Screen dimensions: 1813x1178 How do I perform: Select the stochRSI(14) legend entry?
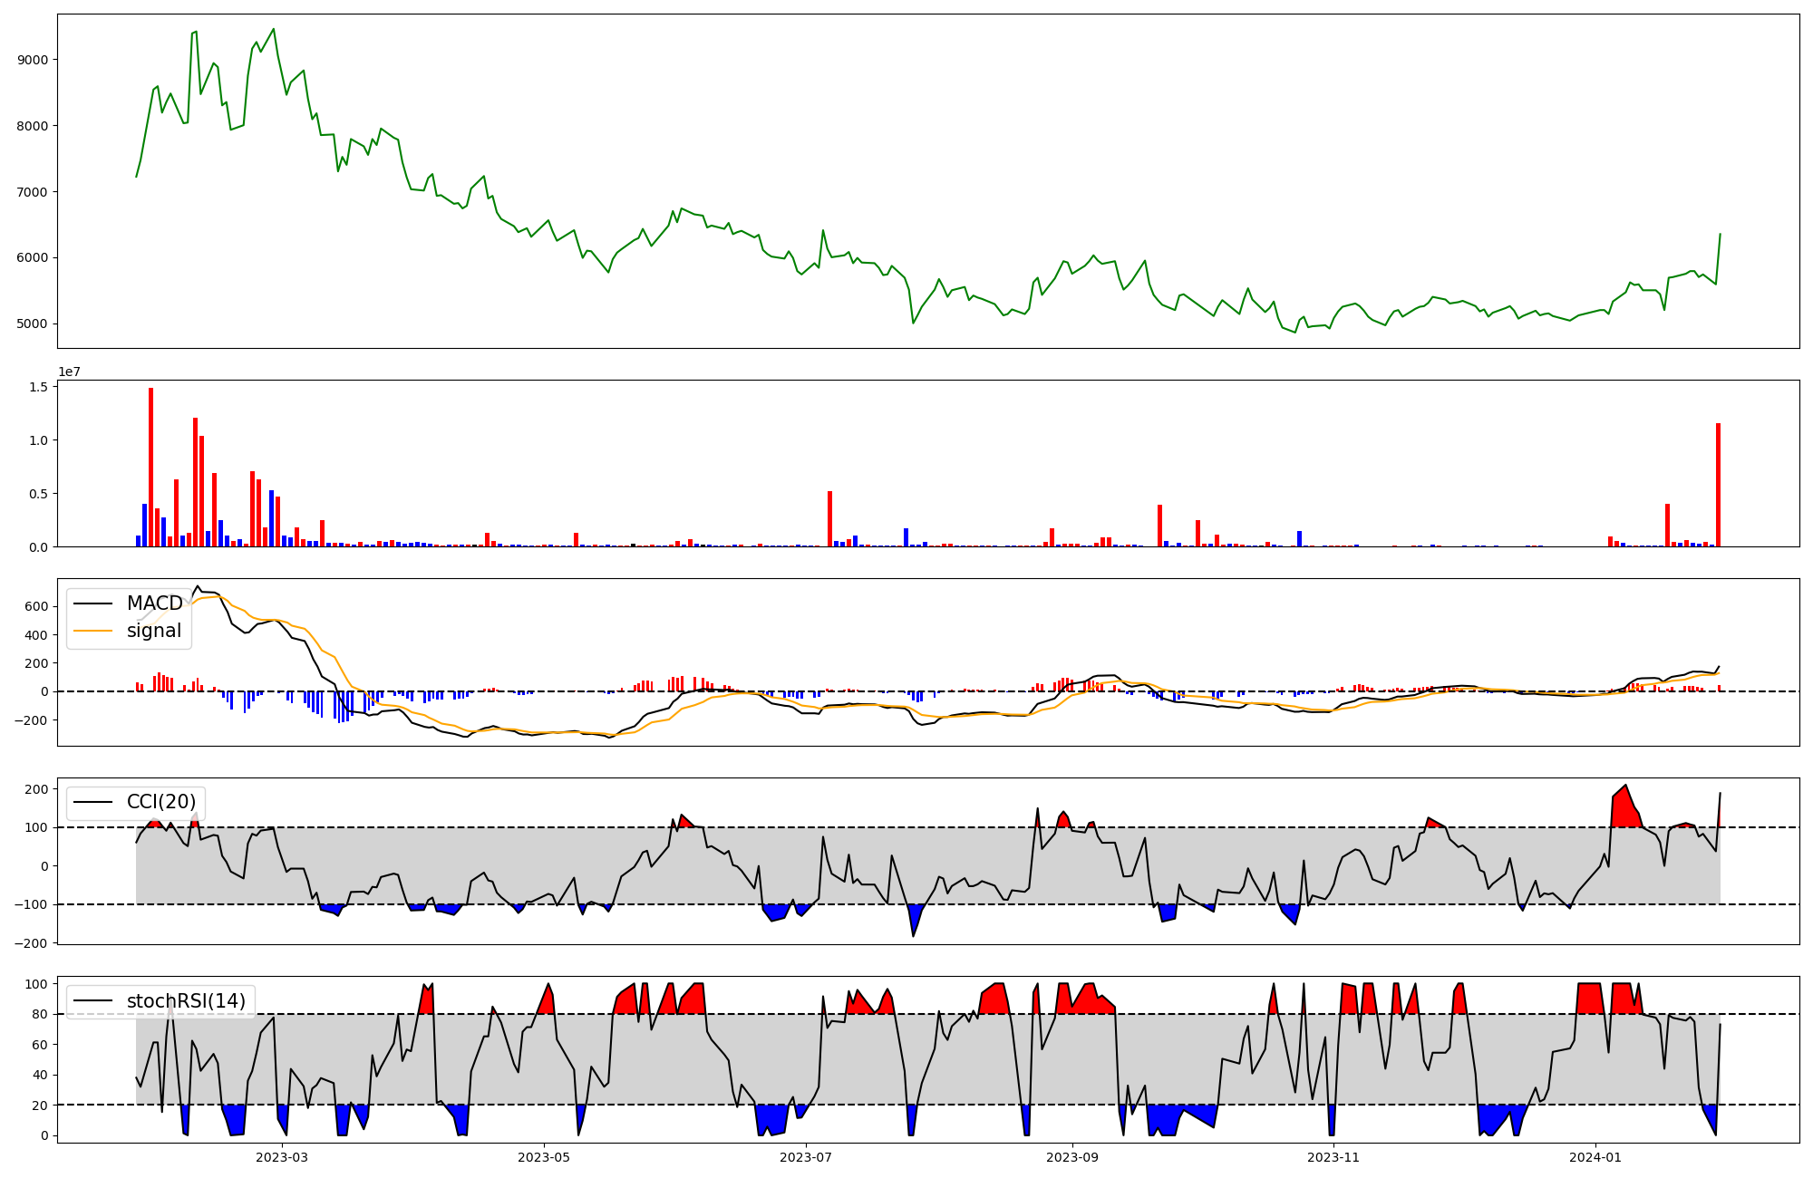click(186, 1001)
